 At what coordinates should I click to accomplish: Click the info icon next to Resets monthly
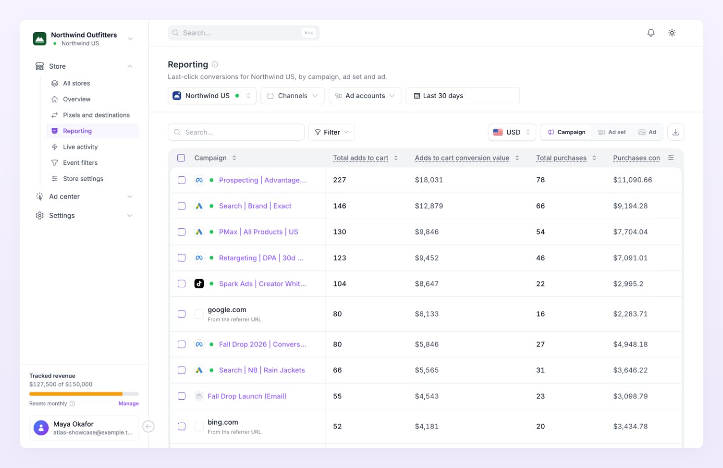[x=72, y=404]
